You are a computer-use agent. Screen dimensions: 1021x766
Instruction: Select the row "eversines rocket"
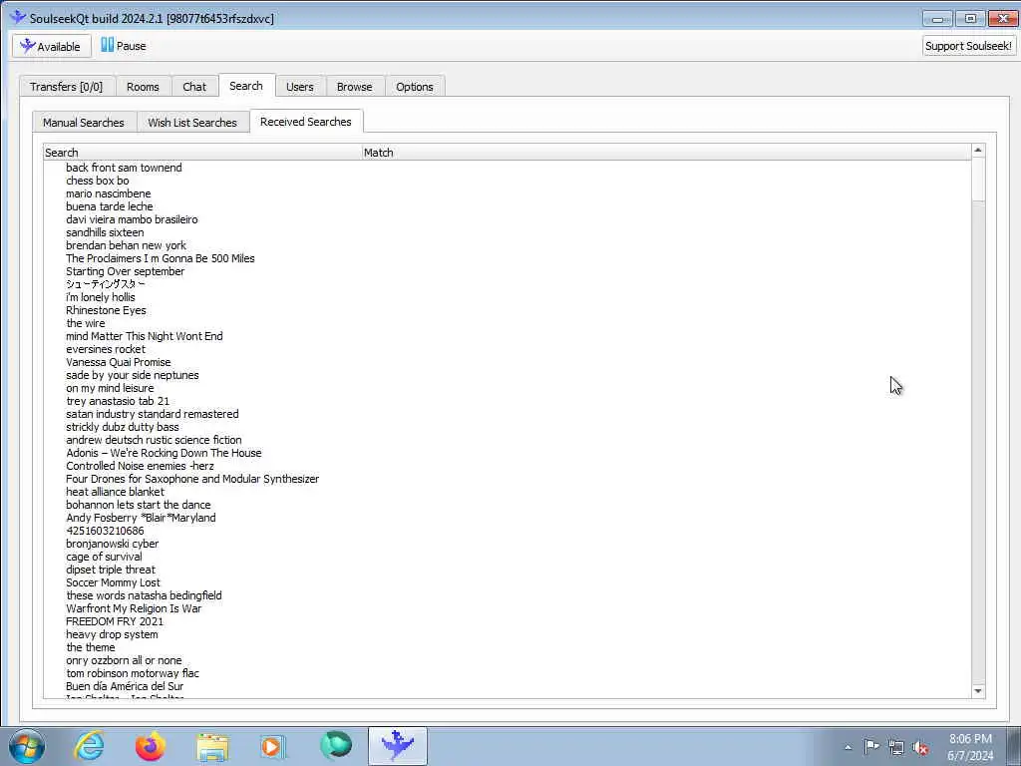[106, 349]
